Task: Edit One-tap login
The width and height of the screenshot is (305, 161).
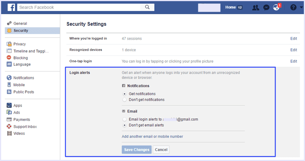Action: coord(294,61)
